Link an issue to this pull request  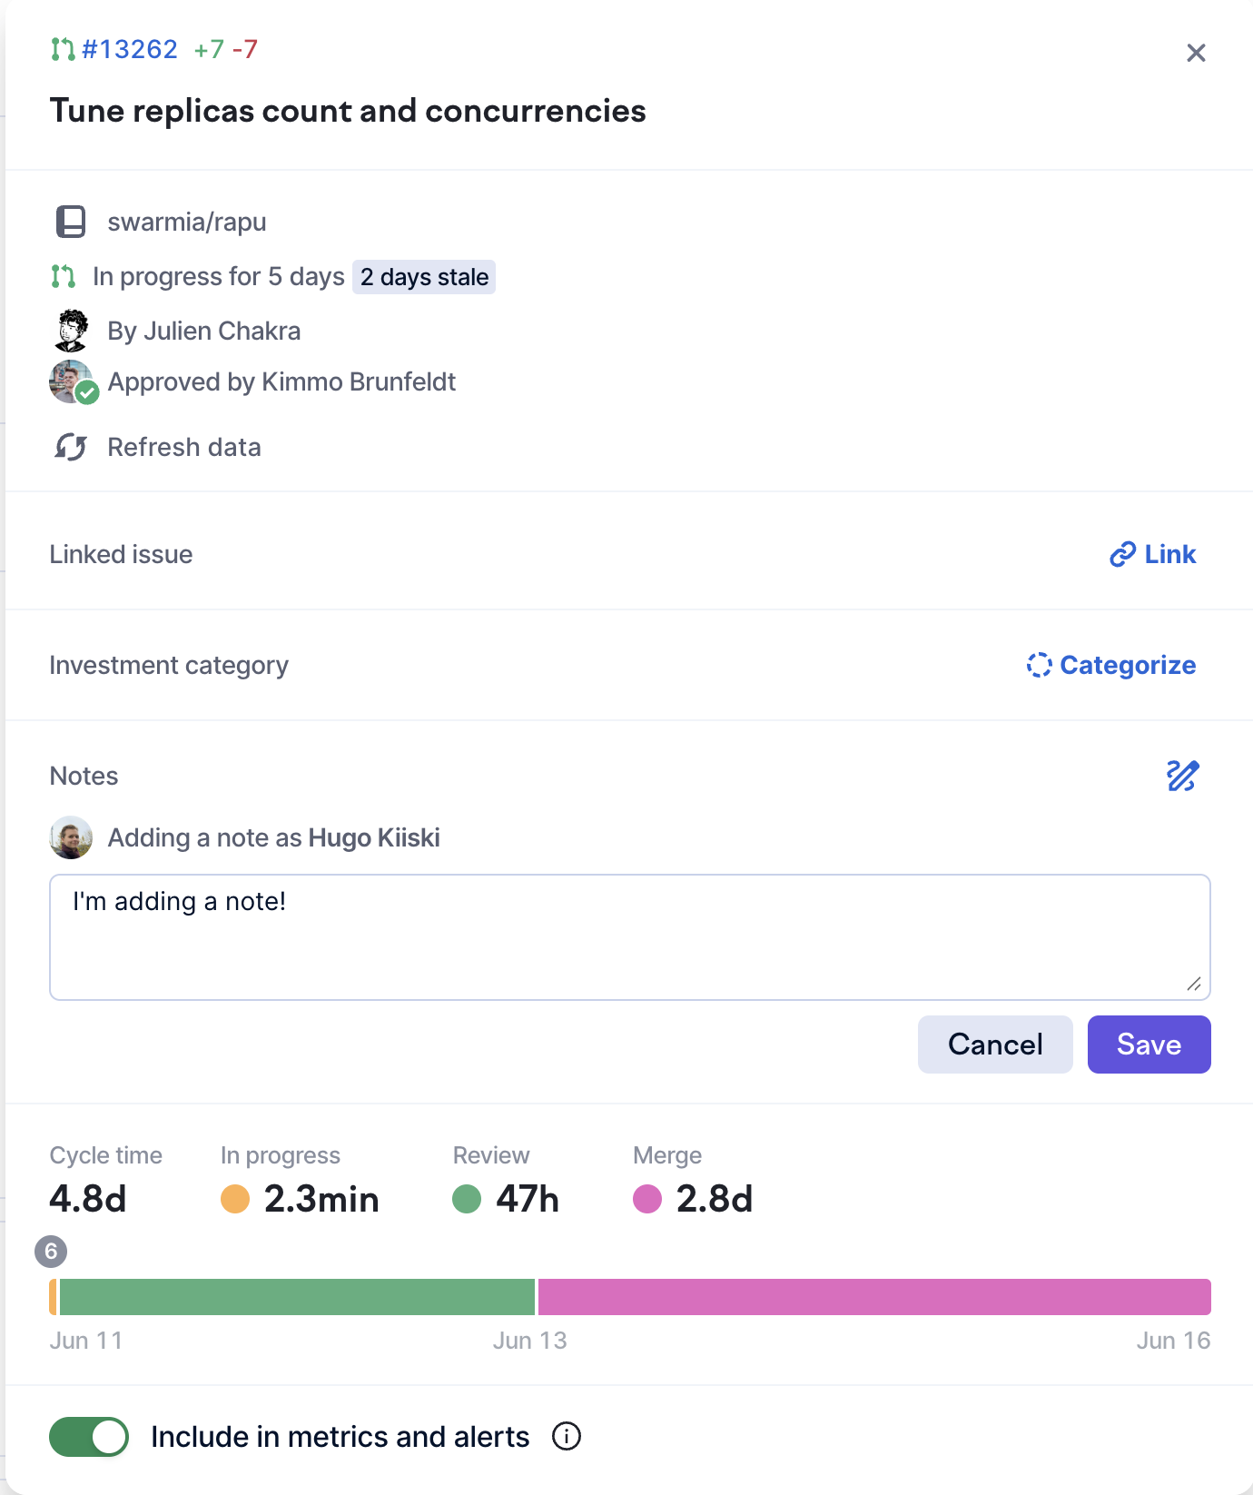[x=1152, y=554]
